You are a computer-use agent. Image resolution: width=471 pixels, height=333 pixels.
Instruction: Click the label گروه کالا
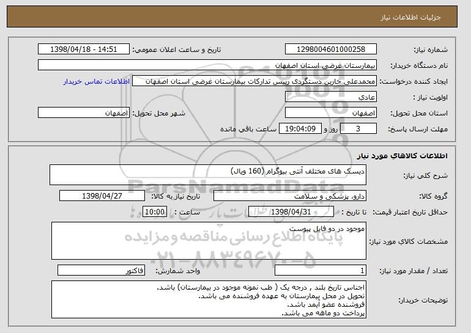433,196
